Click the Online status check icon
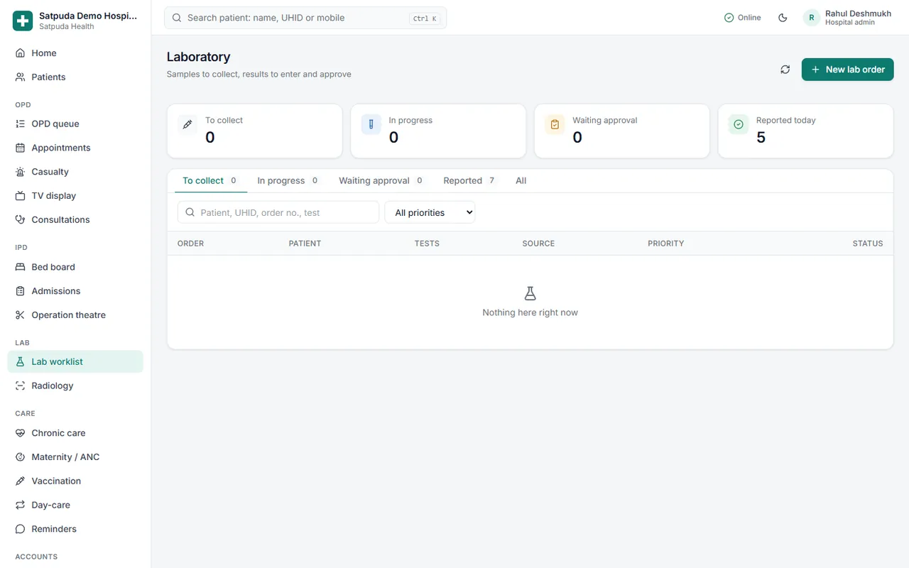The image size is (909, 568). click(729, 18)
